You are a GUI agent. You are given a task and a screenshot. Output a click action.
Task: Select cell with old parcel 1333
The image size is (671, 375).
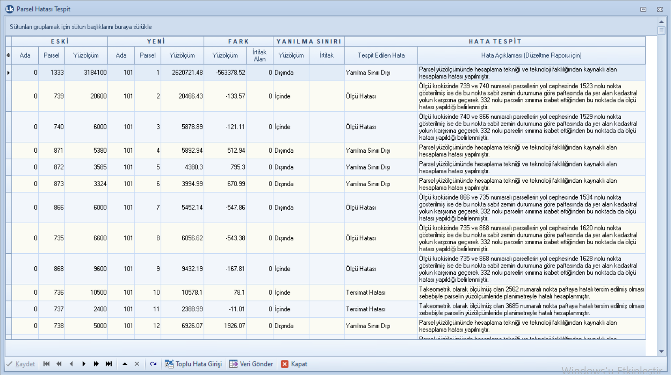[x=52, y=73]
